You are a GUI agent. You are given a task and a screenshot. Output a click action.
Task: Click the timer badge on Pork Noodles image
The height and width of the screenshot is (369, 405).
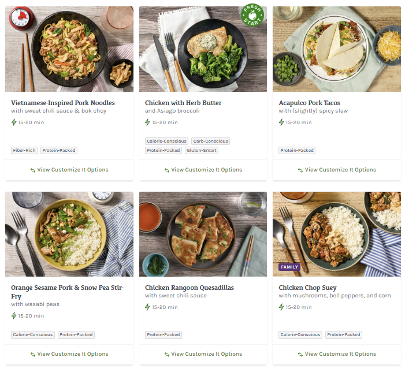tap(21, 18)
